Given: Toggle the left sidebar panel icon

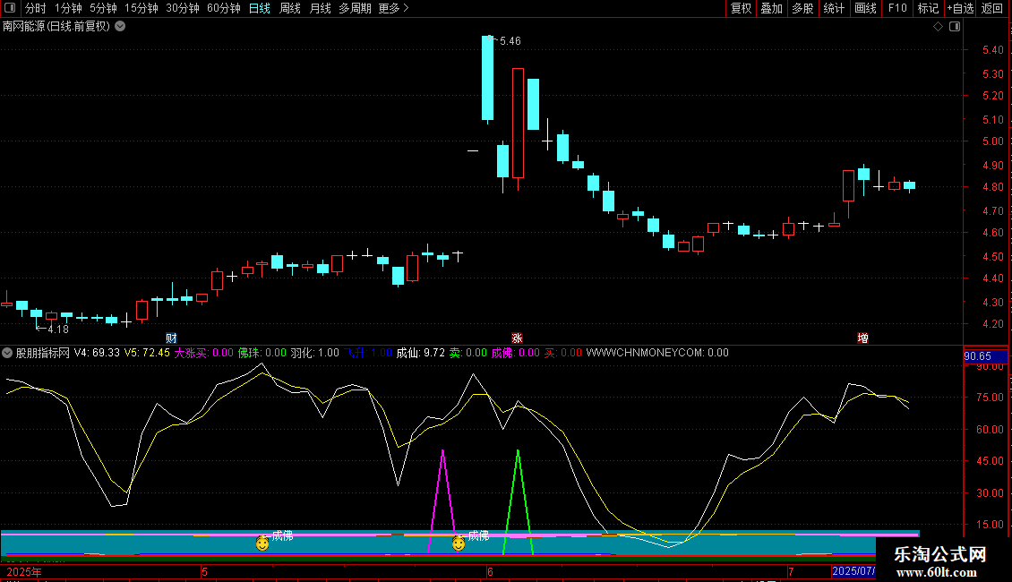Looking at the screenshot, I should click(x=10, y=8).
